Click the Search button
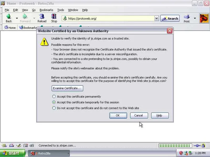Screen dimensions: 210x157 (170, 18)
